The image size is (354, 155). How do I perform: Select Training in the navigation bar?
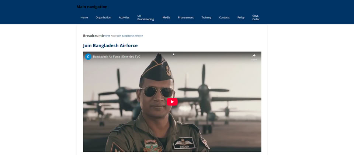coord(206,17)
